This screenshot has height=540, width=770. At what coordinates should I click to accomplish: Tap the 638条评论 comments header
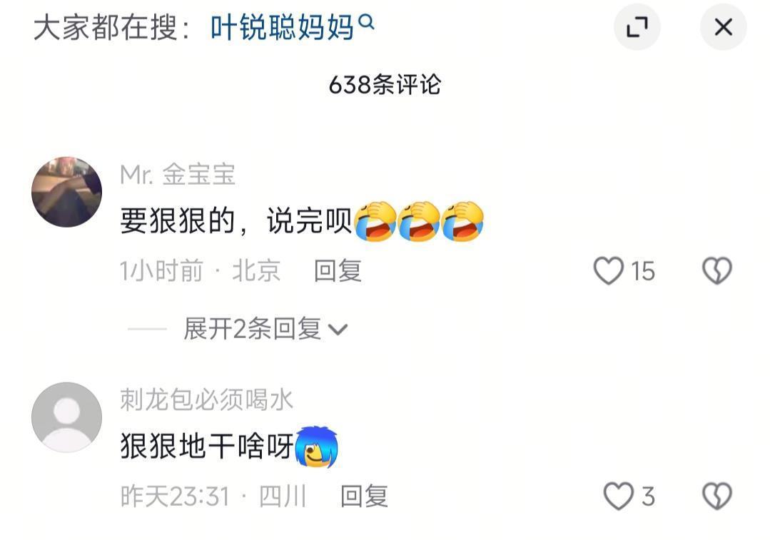click(385, 85)
